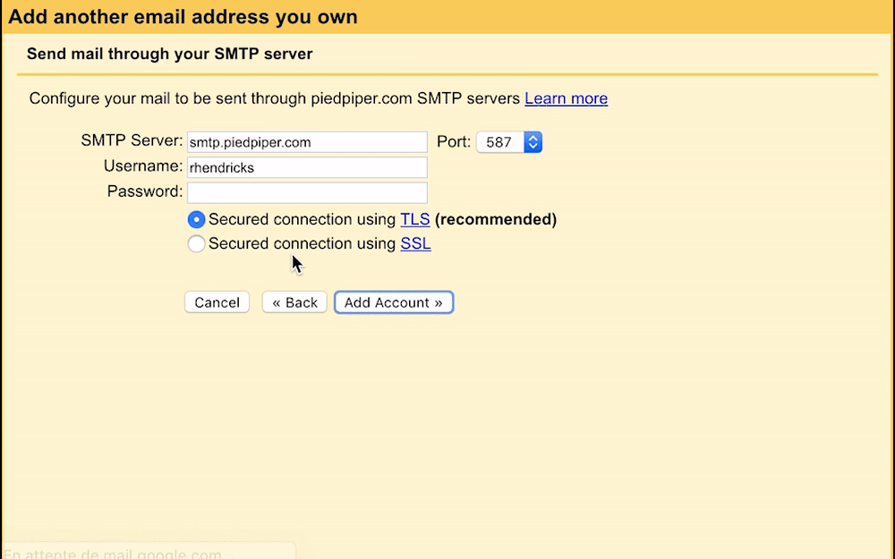Viewport: 895px width, 559px height.
Task: Click the 'SMTP Server:' label
Action: (x=132, y=141)
